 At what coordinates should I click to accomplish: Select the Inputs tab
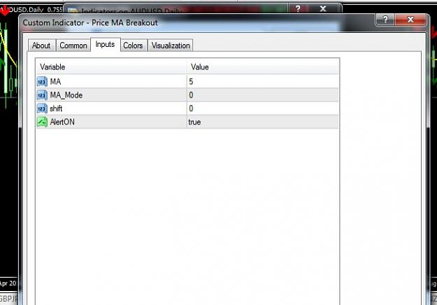pos(105,44)
